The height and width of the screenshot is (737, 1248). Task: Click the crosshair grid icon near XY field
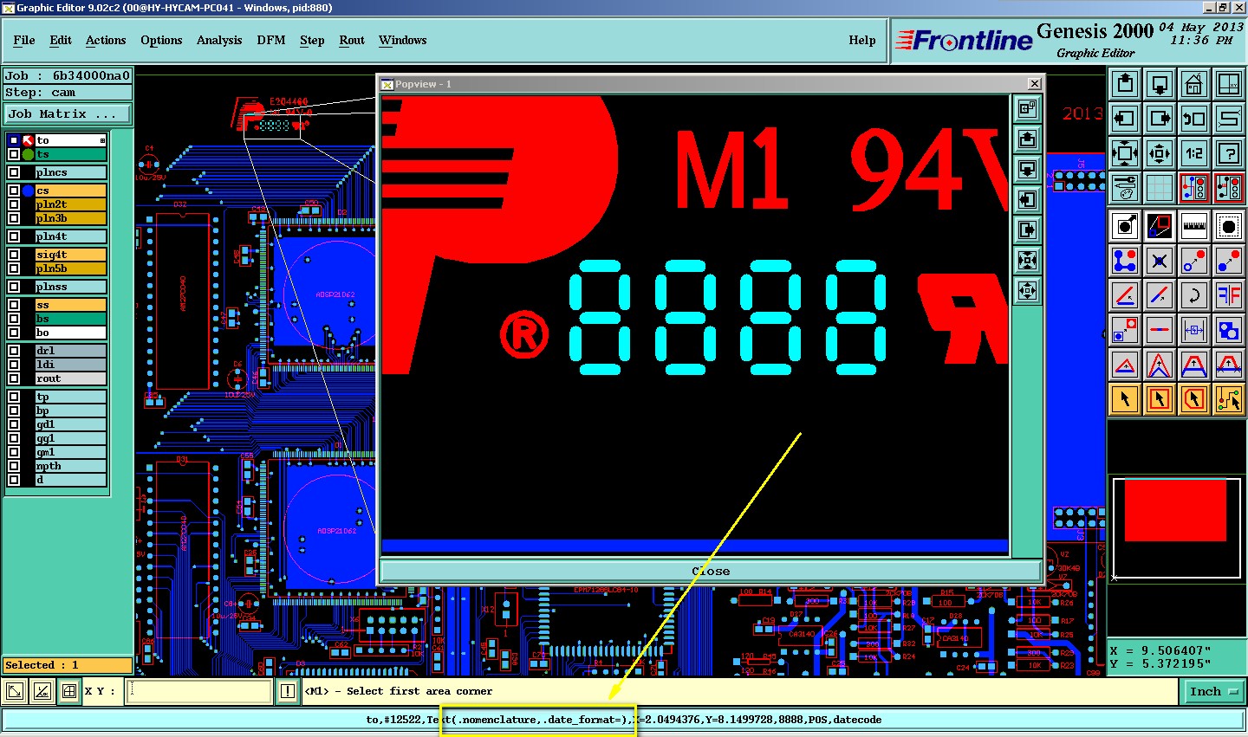click(69, 691)
